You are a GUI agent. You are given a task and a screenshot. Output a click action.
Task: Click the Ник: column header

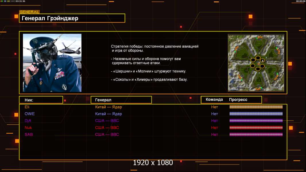point(41,100)
